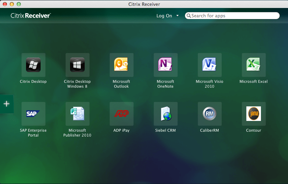The width and height of the screenshot is (288, 184).
Task: Click the Citrix Receiver logo
Action: [31, 16]
